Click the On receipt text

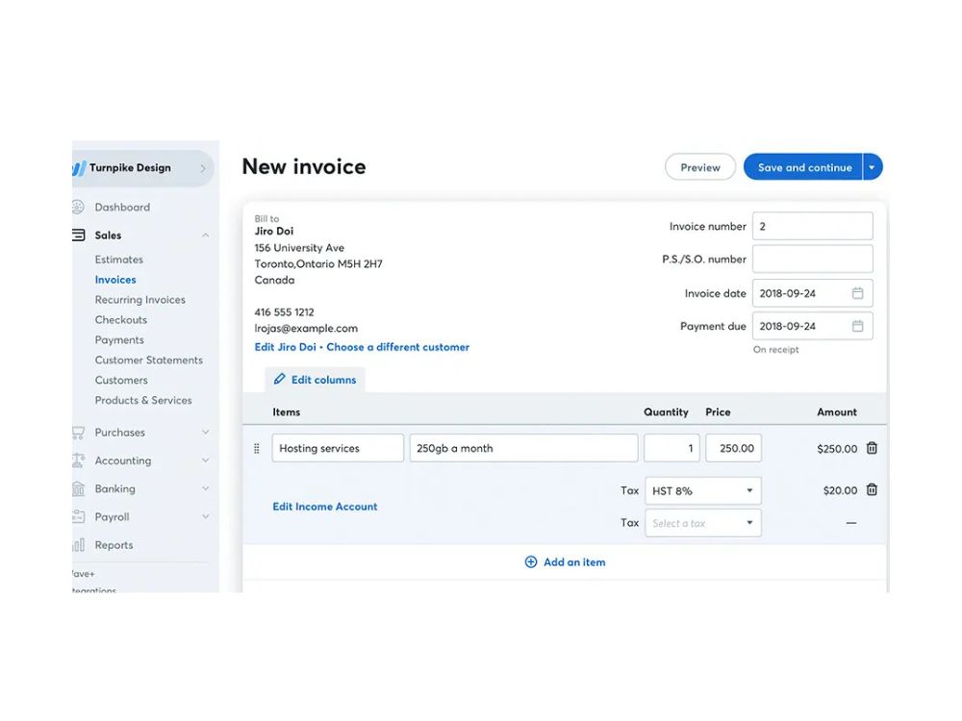tap(776, 350)
